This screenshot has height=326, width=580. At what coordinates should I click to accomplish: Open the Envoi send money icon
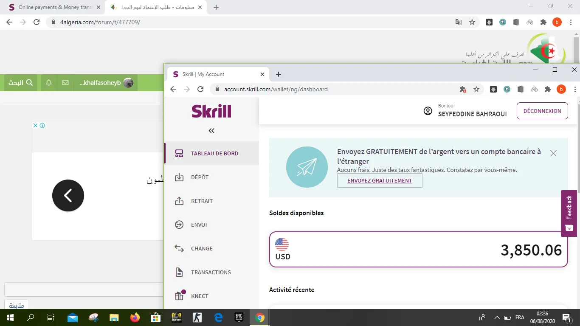coord(179,225)
